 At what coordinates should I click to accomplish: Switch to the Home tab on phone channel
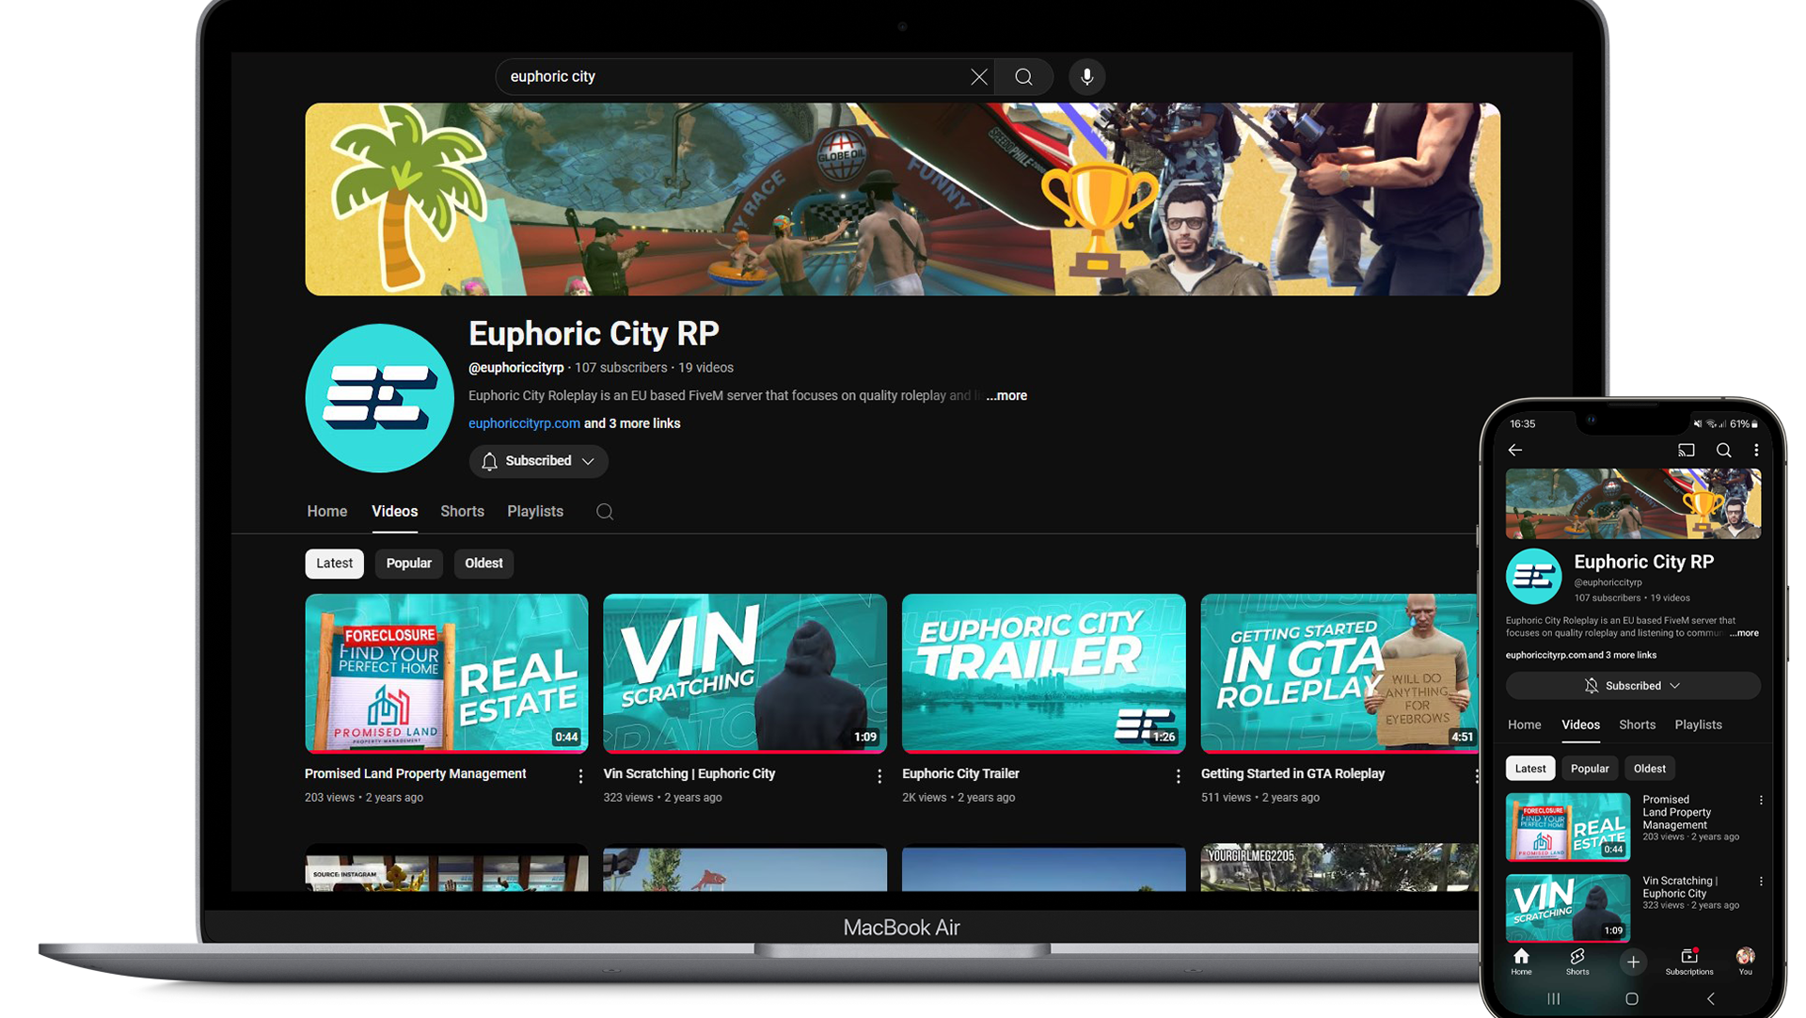click(1524, 725)
